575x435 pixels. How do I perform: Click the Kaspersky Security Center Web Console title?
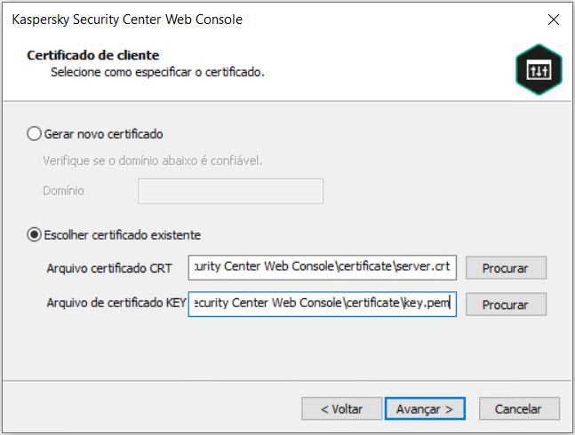[x=126, y=20]
